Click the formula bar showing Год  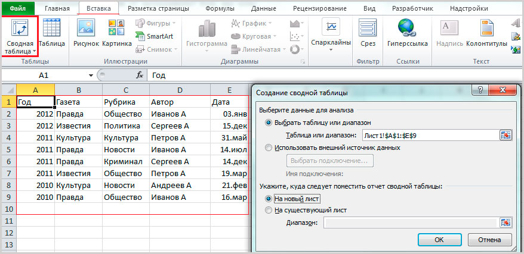(334, 76)
